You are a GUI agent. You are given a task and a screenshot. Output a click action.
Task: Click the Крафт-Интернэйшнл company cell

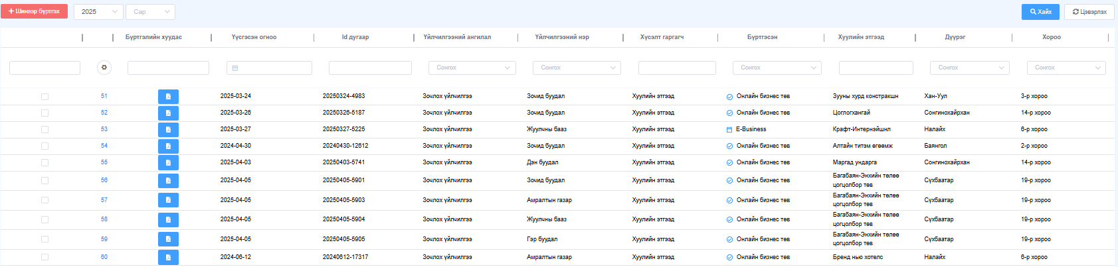click(x=862, y=129)
